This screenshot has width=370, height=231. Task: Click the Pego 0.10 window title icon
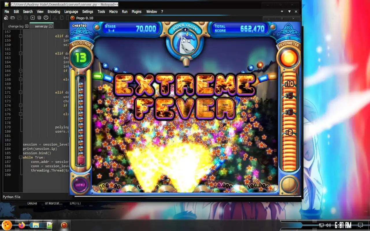73,18
